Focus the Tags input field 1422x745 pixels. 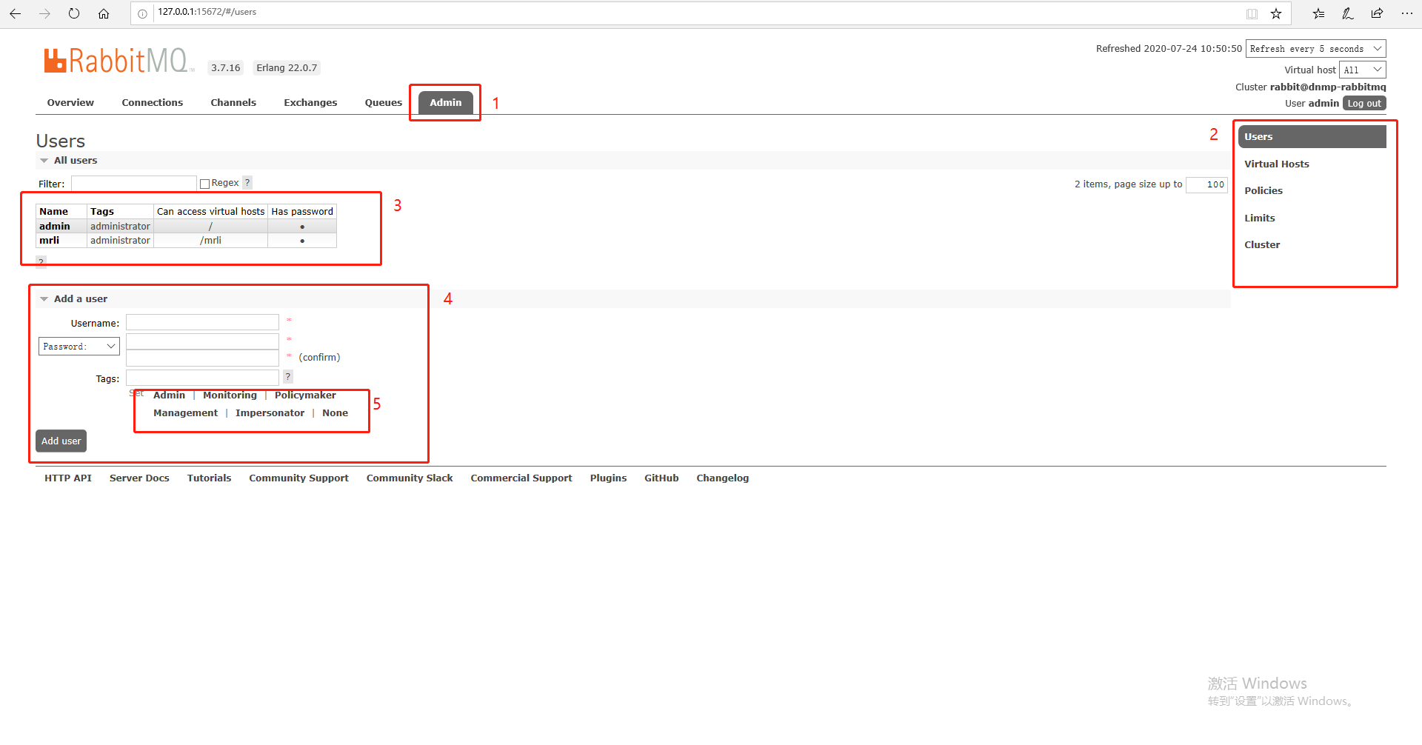click(202, 378)
